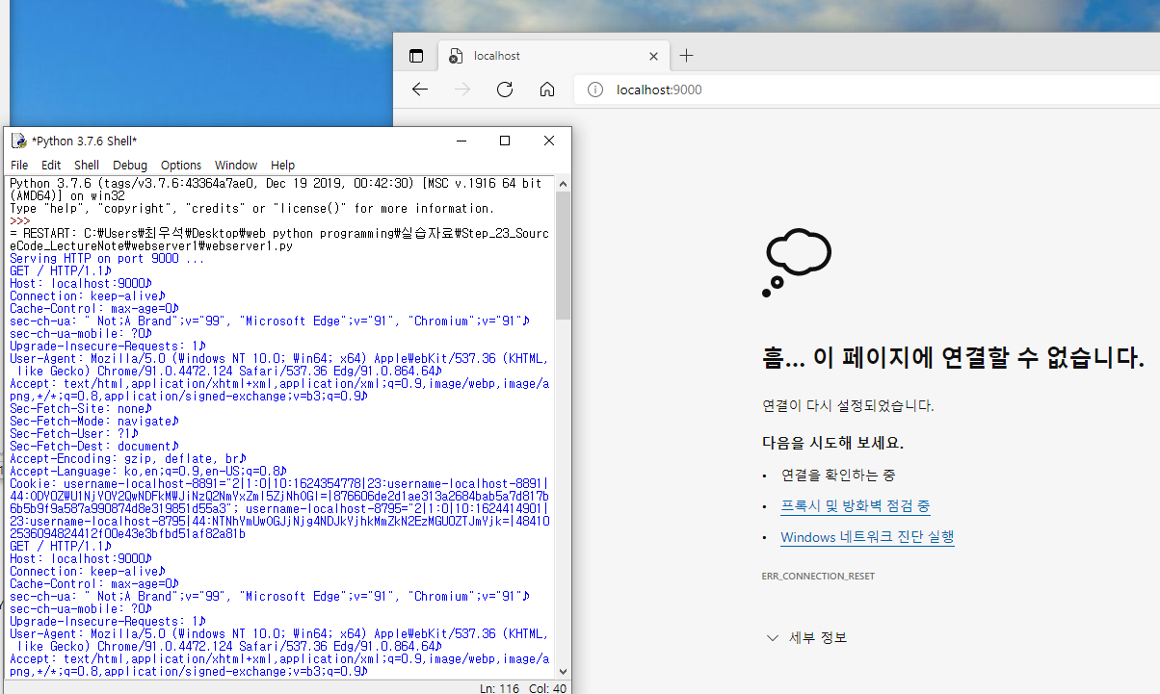Image resolution: width=1160 pixels, height=694 pixels.
Task: Click the Ln: 116 status bar entry
Action: pos(501,687)
